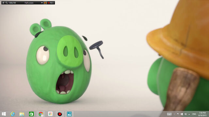Open the Photos viewer app on taskbar
This screenshot has height=117, width=209.
69,114
